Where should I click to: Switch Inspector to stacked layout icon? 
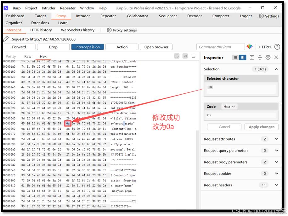pyautogui.click(x=235, y=58)
